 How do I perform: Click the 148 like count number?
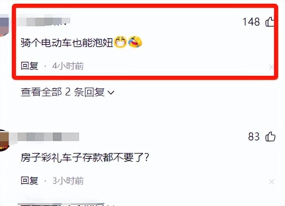click(251, 22)
